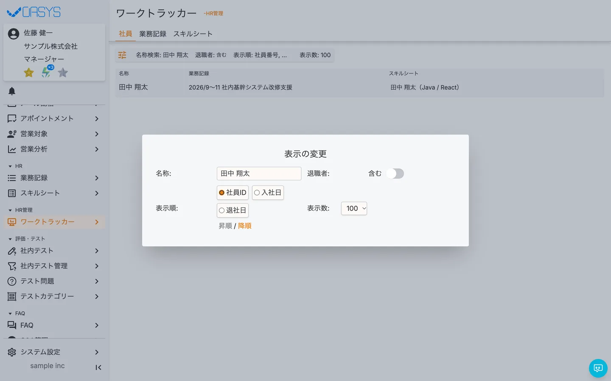
Task: Click the ワークトラッカー monitor icon
Action: [x=12, y=222]
